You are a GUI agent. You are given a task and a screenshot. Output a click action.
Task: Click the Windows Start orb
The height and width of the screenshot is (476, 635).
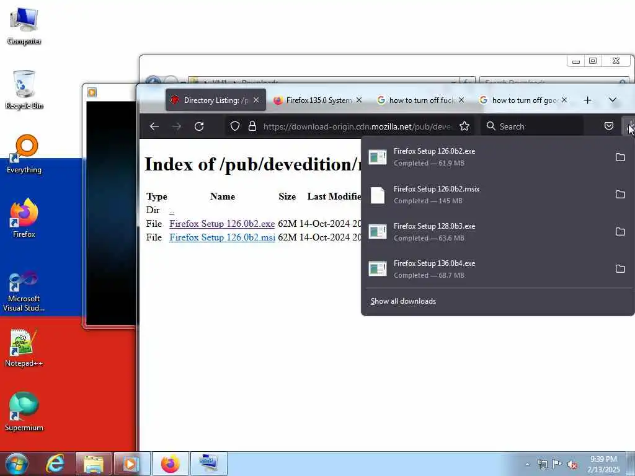coord(16,464)
